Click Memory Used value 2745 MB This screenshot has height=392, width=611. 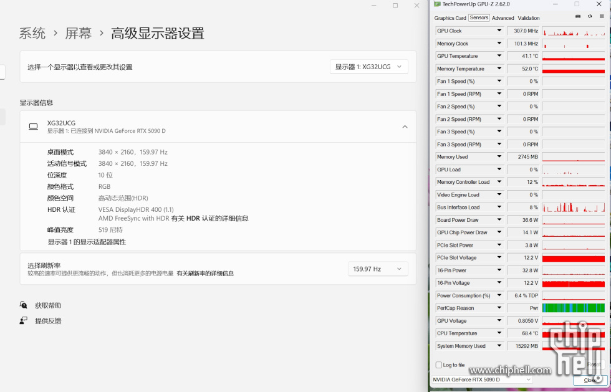coord(523,156)
